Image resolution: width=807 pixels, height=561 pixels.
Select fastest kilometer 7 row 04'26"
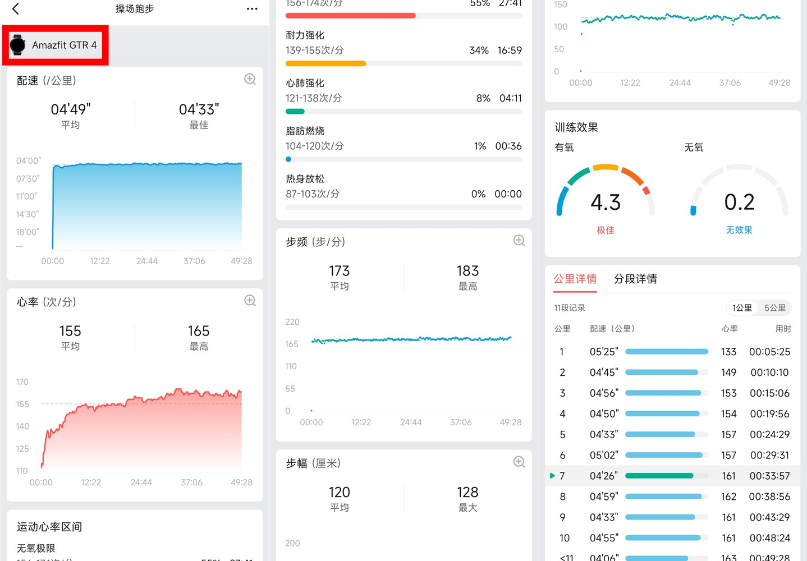click(x=672, y=476)
